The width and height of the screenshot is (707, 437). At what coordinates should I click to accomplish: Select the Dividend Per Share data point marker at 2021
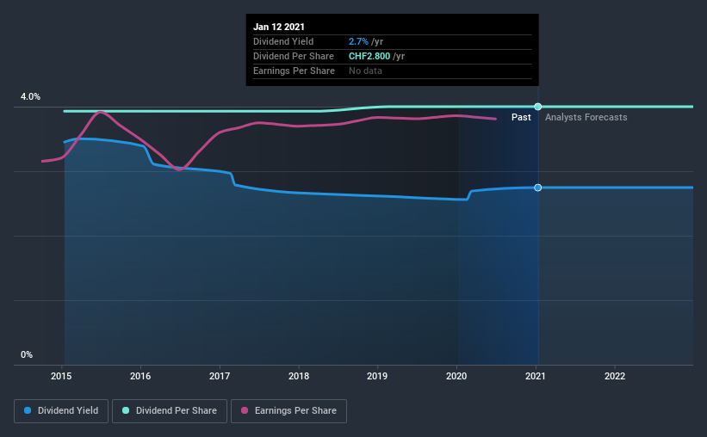(x=538, y=107)
